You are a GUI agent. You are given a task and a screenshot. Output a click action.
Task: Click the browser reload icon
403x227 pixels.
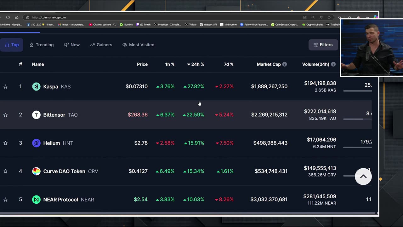click(x=8, y=17)
